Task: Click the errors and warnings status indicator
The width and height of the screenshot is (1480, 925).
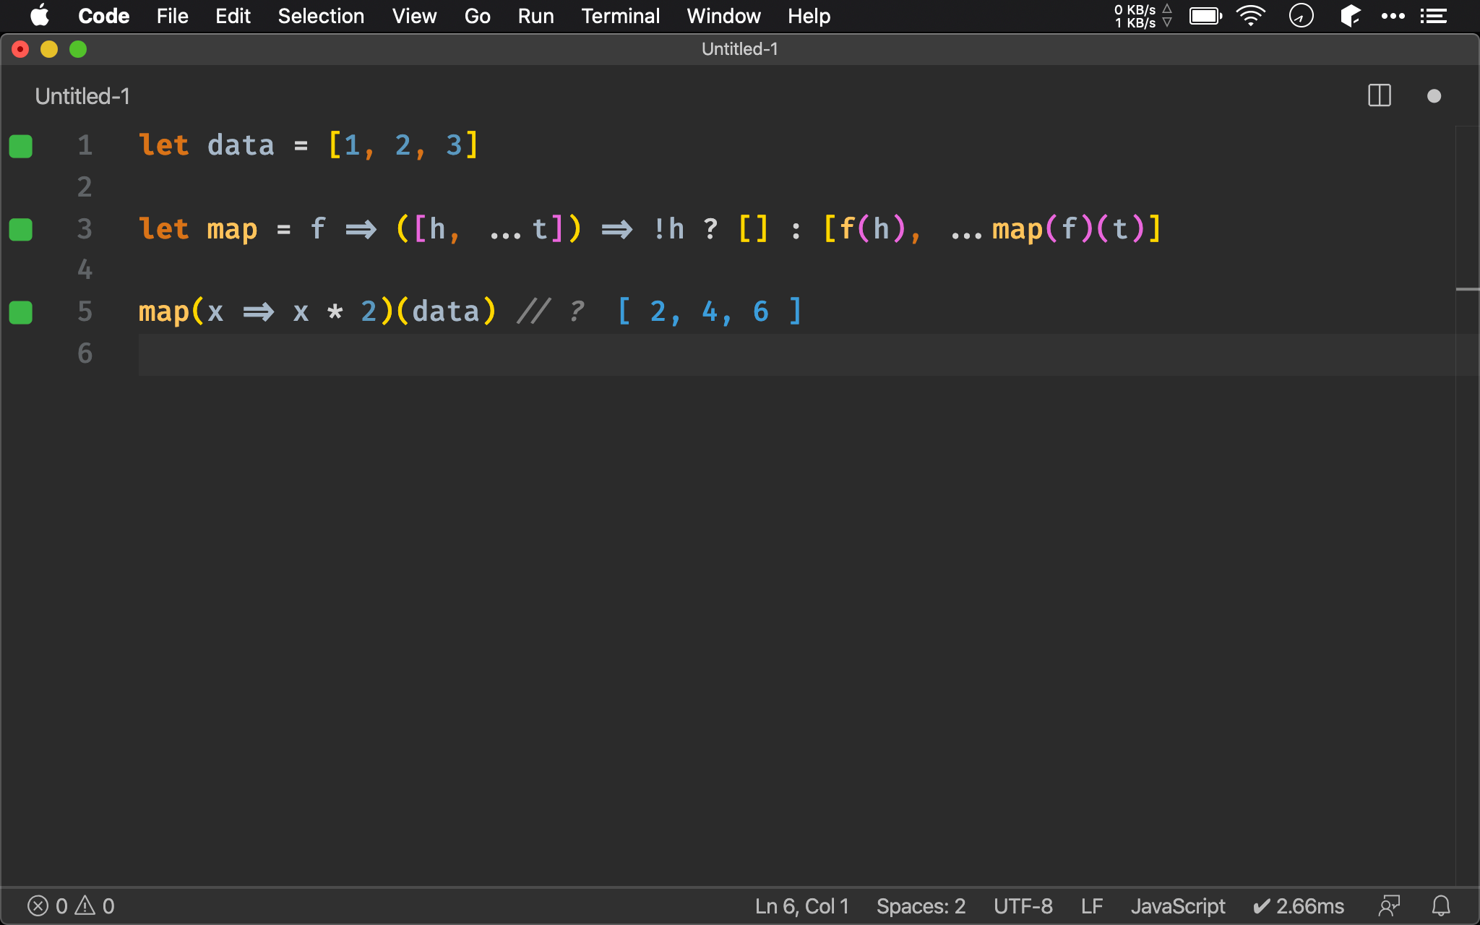Action: [71, 905]
